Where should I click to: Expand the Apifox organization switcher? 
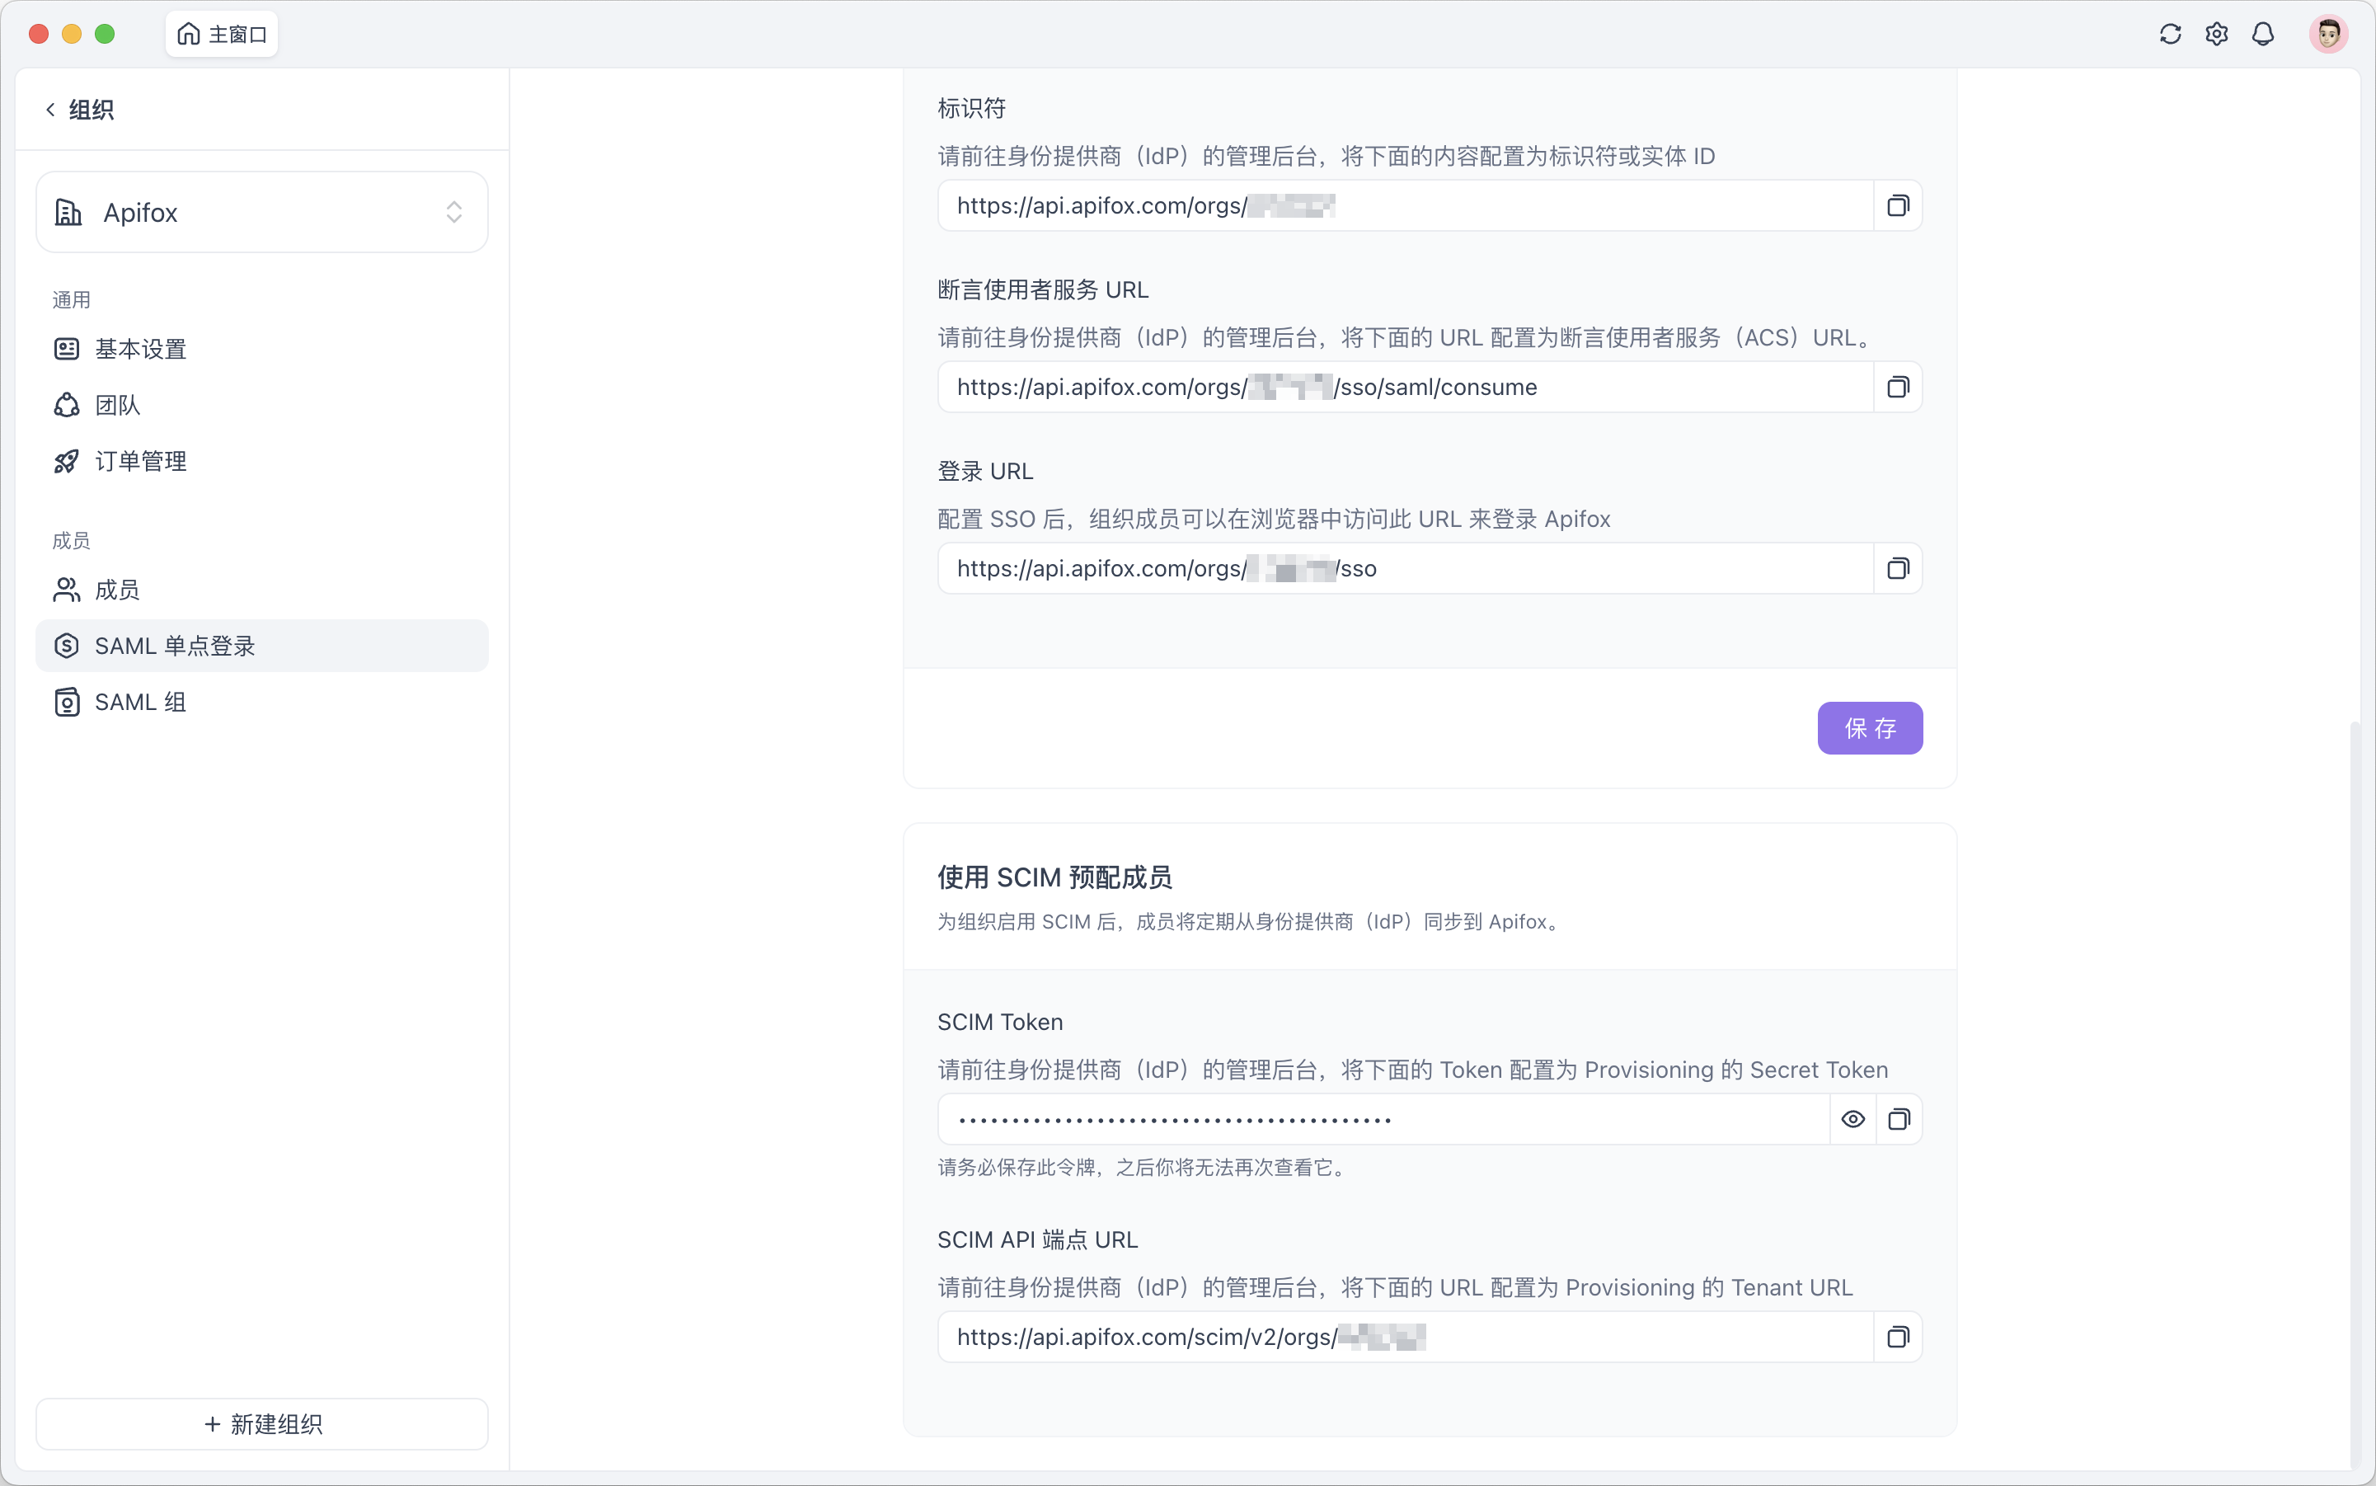[x=453, y=212]
